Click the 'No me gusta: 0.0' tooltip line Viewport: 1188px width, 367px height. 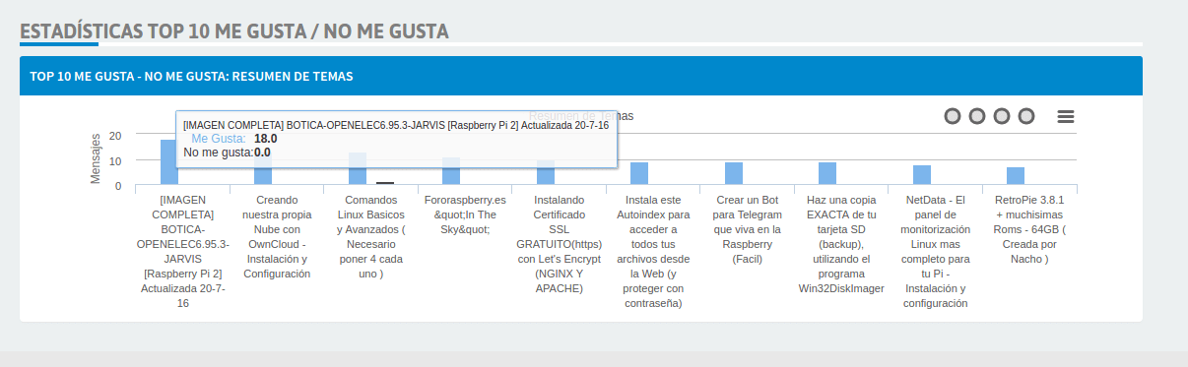point(227,153)
